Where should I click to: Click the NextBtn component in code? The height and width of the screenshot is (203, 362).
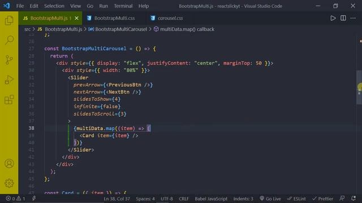click(119, 92)
